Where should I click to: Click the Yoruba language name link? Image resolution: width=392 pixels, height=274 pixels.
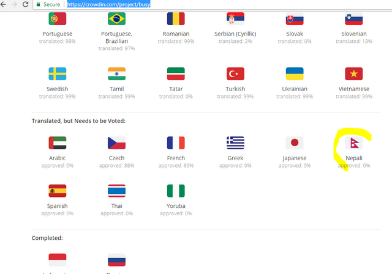(x=176, y=206)
